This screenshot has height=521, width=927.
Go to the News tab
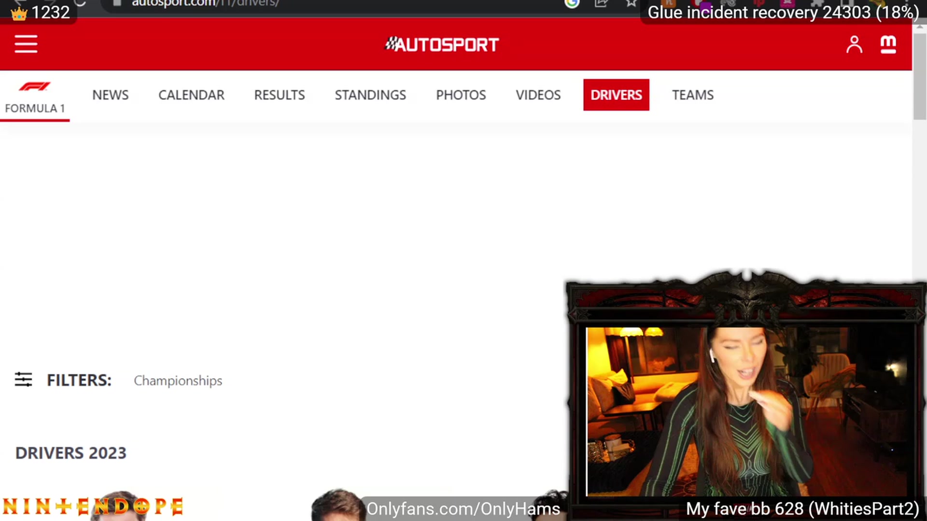(x=110, y=95)
